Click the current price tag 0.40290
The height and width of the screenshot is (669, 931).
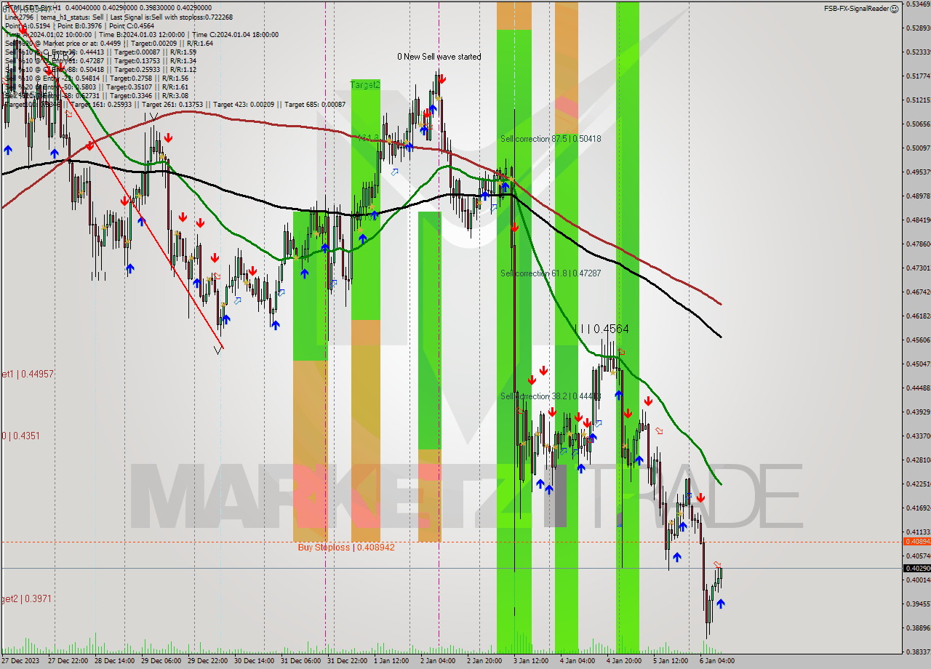click(x=916, y=569)
